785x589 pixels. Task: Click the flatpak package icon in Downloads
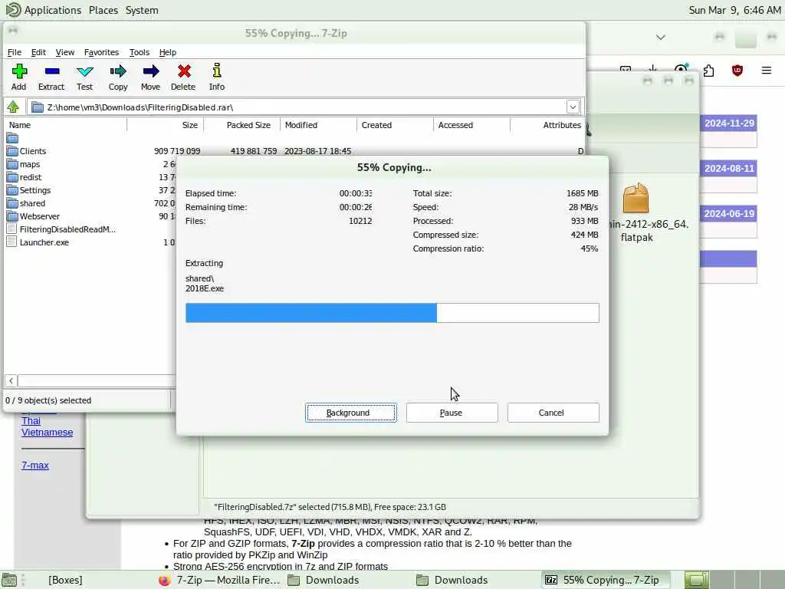636,199
